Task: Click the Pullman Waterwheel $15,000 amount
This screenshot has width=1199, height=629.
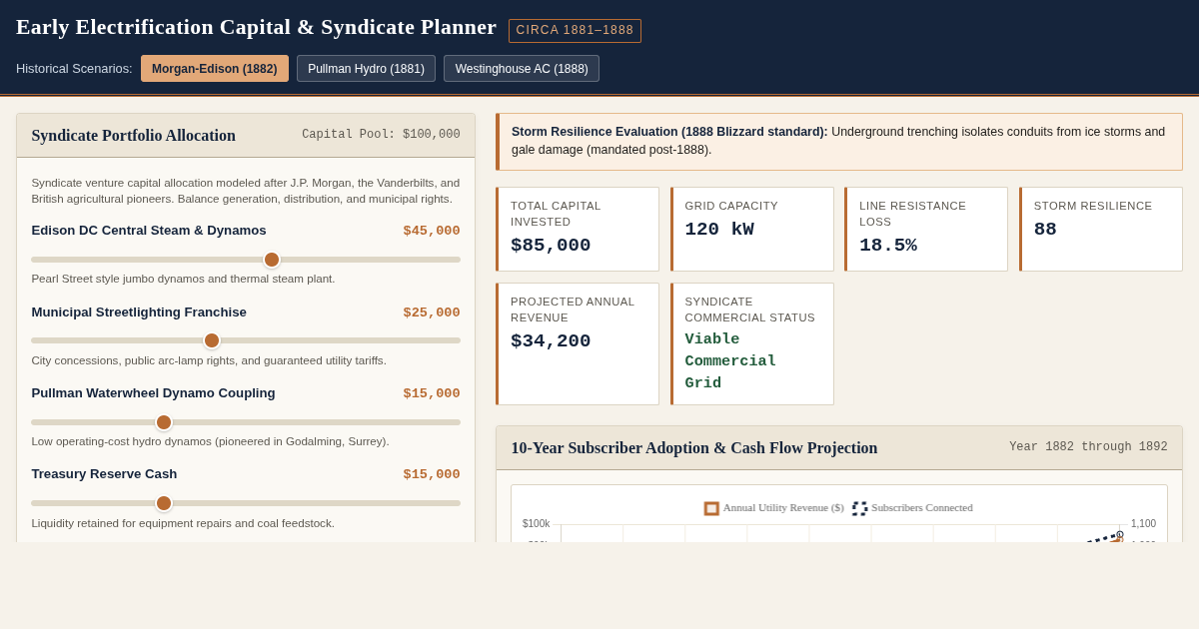Action: pyautogui.click(x=432, y=393)
